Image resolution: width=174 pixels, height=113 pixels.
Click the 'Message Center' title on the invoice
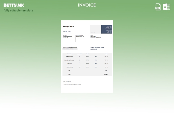68,27
